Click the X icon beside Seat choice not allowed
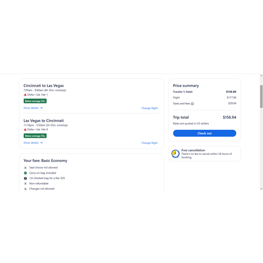The width and height of the screenshot is (263, 263). [25, 168]
